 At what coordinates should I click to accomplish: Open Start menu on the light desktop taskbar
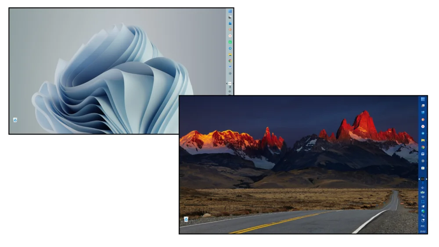(230, 11)
